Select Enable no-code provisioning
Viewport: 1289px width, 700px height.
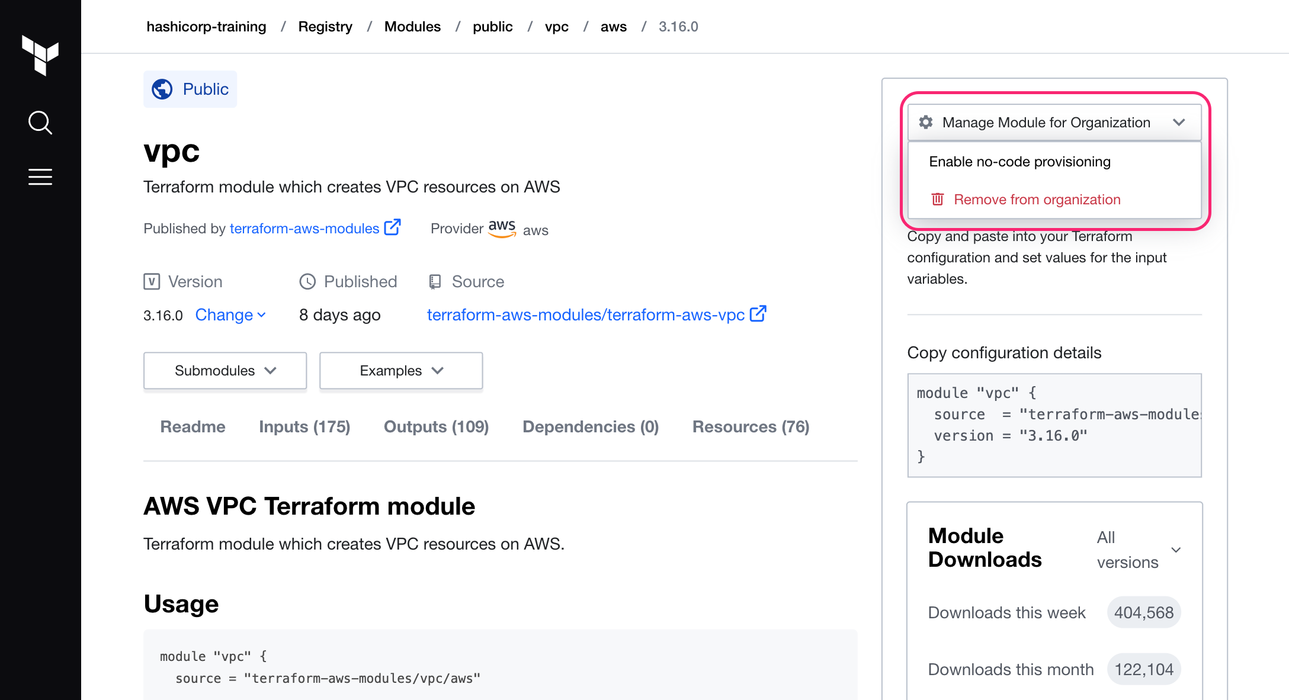(x=1019, y=162)
